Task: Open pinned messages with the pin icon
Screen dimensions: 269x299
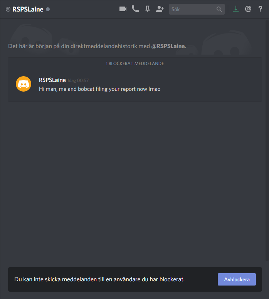Action: [x=147, y=9]
